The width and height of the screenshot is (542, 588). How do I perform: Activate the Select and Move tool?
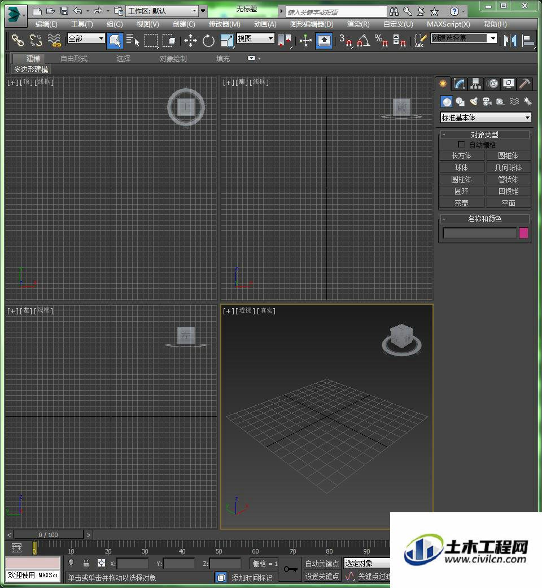coord(190,40)
